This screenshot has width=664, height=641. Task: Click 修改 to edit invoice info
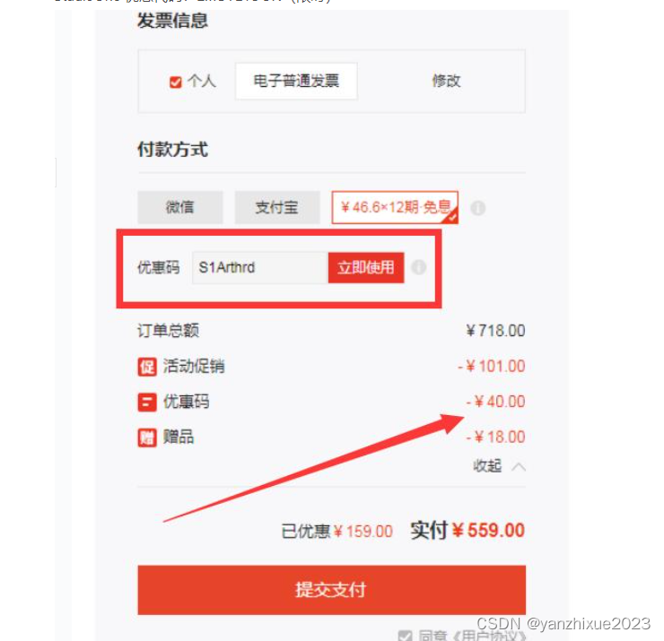(446, 81)
